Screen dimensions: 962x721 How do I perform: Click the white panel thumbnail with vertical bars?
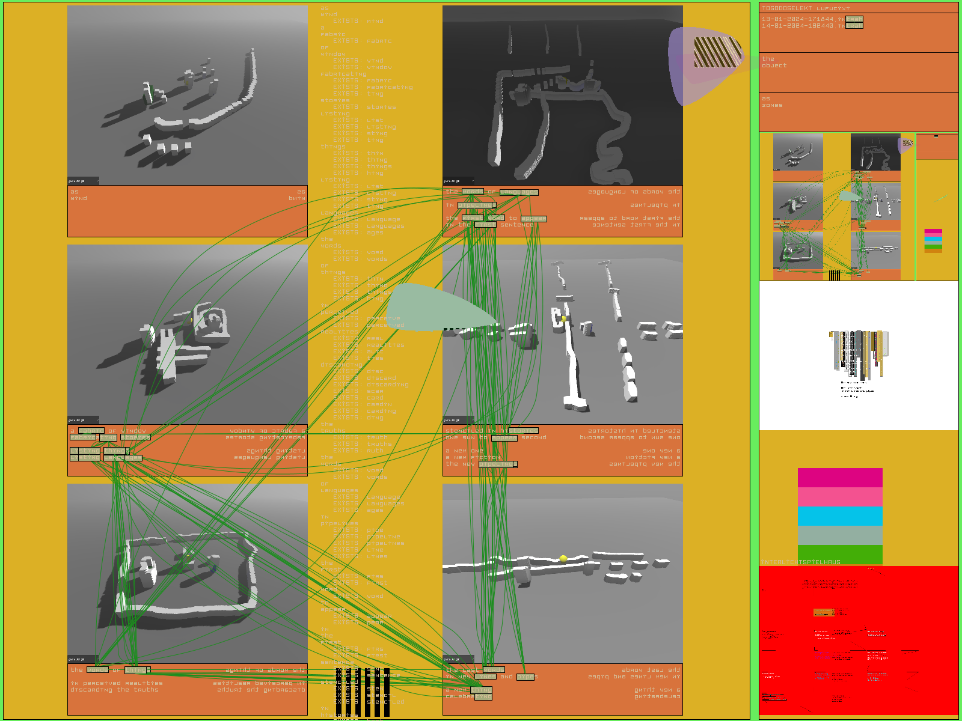(x=858, y=356)
